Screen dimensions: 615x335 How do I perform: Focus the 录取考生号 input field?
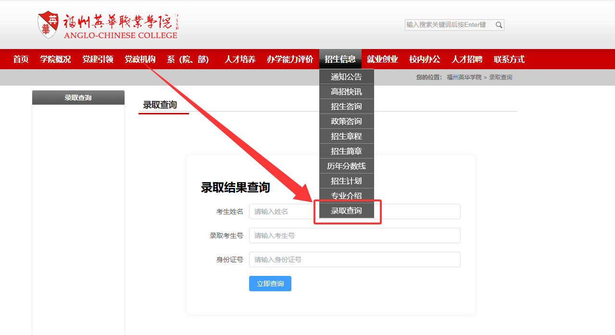(x=355, y=236)
